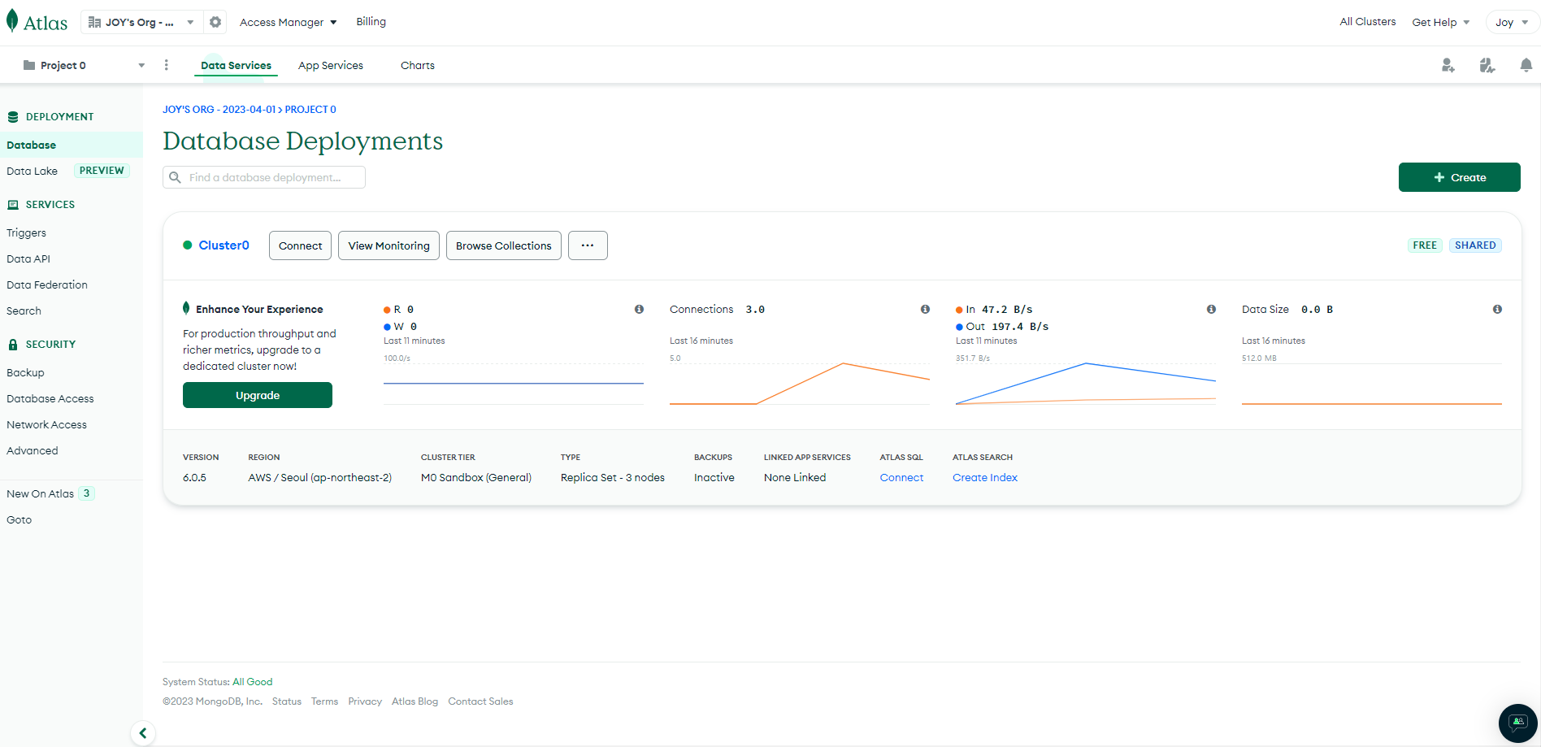Switch to the App Services tab
This screenshot has height=747, width=1541.
pyautogui.click(x=331, y=65)
